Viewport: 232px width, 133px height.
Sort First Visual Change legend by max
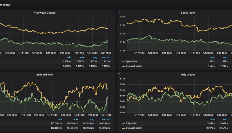(82, 57)
